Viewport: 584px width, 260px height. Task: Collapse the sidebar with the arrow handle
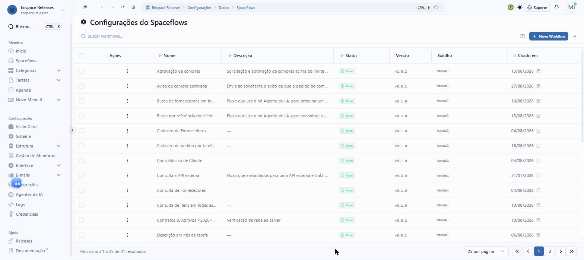tap(72, 130)
